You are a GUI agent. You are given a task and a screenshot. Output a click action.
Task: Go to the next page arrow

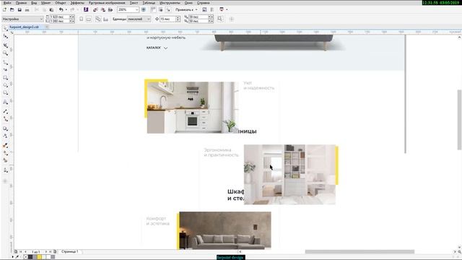coord(46,252)
